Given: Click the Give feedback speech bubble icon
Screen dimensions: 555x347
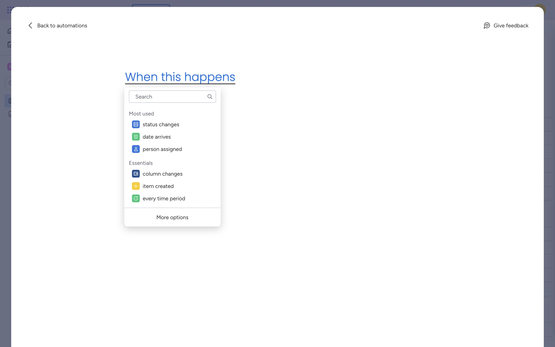Looking at the screenshot, I should 487,25.
